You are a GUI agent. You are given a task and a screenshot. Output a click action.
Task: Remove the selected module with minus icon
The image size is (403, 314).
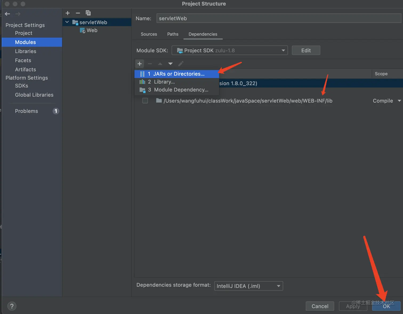point(78,13)
